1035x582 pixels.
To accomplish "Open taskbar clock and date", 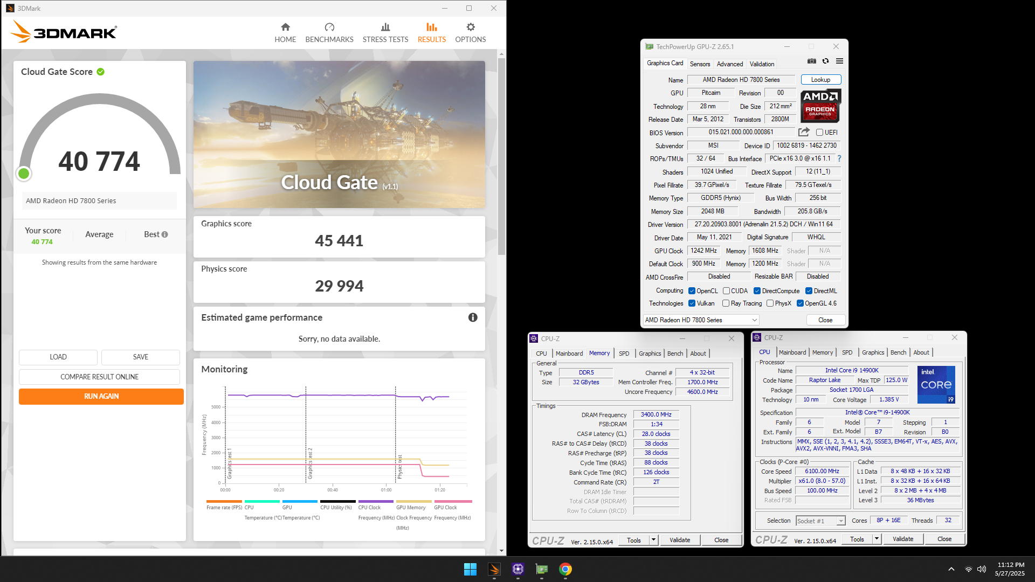I will (x=1010, y=569).
